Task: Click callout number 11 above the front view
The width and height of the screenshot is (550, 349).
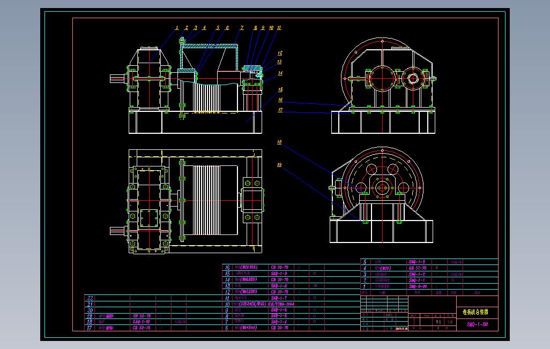Action: (x=279, y=28)
